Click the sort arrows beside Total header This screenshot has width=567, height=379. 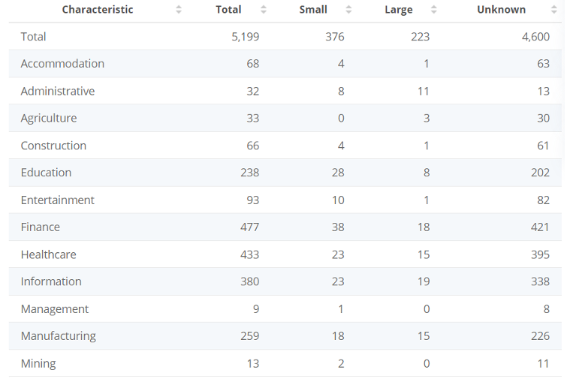(264, 10)
